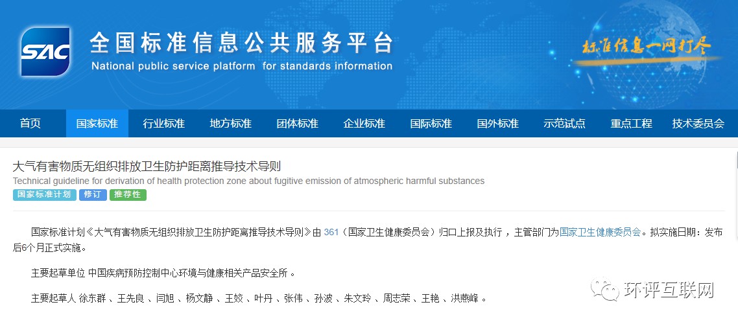
Task: Click the green 推荐性 tag
Action: point(128,194)
